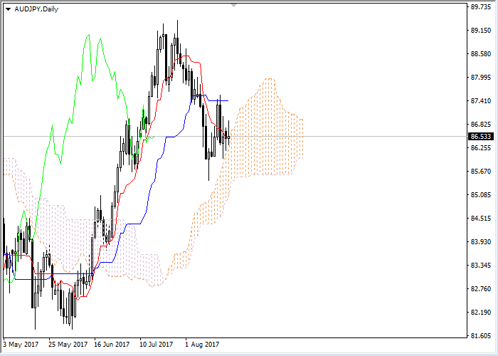Click the 83.930 price scale label
The height and width of the screenshot is (356, 498).
point(480,241)
